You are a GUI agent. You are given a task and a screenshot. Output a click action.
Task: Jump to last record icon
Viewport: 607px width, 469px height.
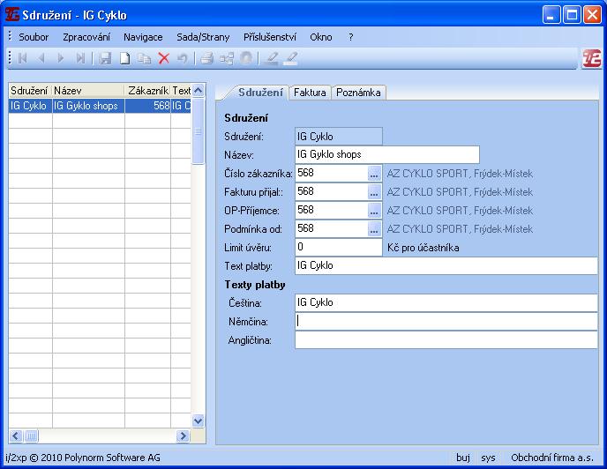(x=80, y=58)
